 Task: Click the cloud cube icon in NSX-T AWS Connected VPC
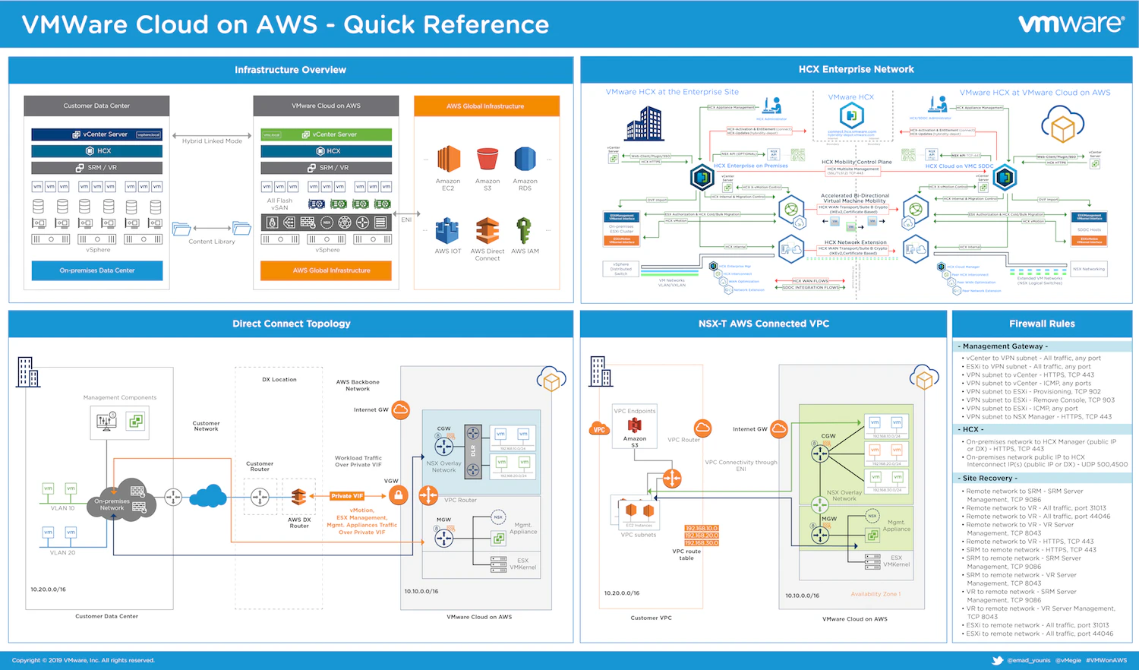point(924,378)
